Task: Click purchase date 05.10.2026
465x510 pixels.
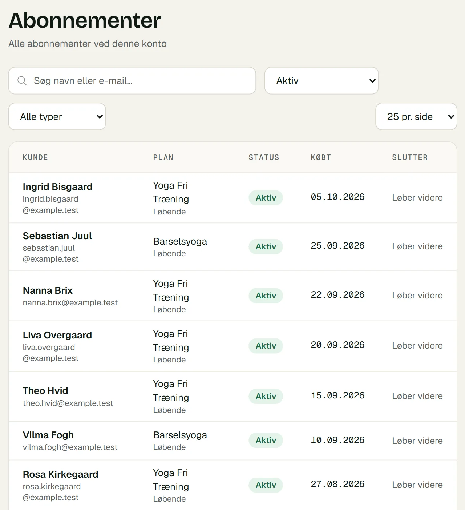Action: click(x=337, y=197)
